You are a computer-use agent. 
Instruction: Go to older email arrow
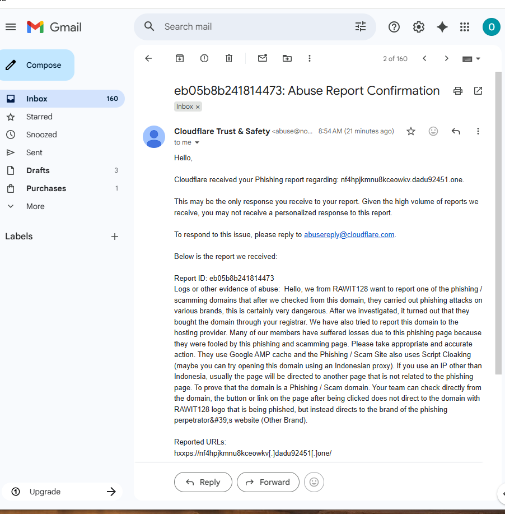[x=446, y=58]
